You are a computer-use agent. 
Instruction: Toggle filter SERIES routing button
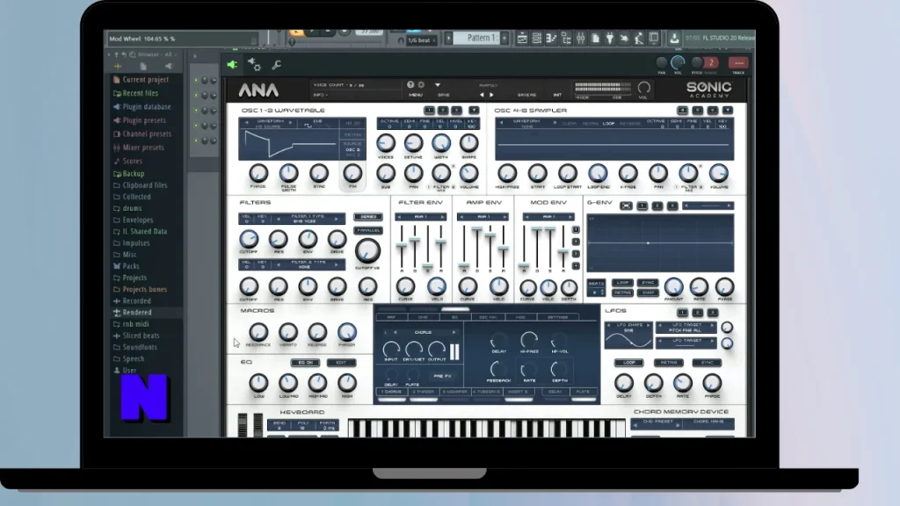[x=368, y=217]
